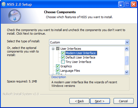The height and width of the screenshot is (108, 138).
Task: Go to next step with Next button
Action: [x=100, y=101]
